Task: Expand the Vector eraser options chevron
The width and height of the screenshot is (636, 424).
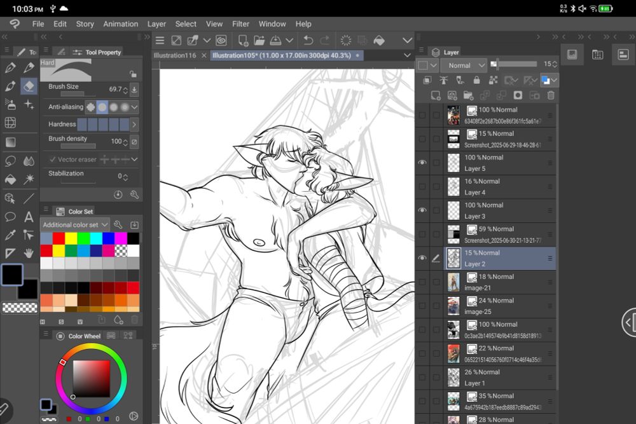Action: point(135,160)
